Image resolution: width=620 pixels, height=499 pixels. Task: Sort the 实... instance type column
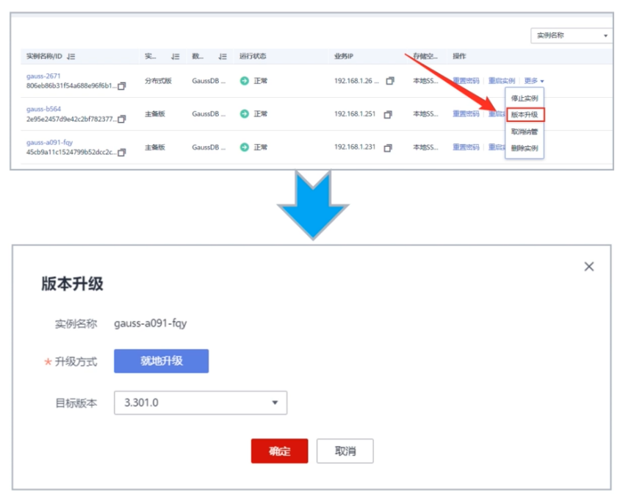[x=175, y=57]
